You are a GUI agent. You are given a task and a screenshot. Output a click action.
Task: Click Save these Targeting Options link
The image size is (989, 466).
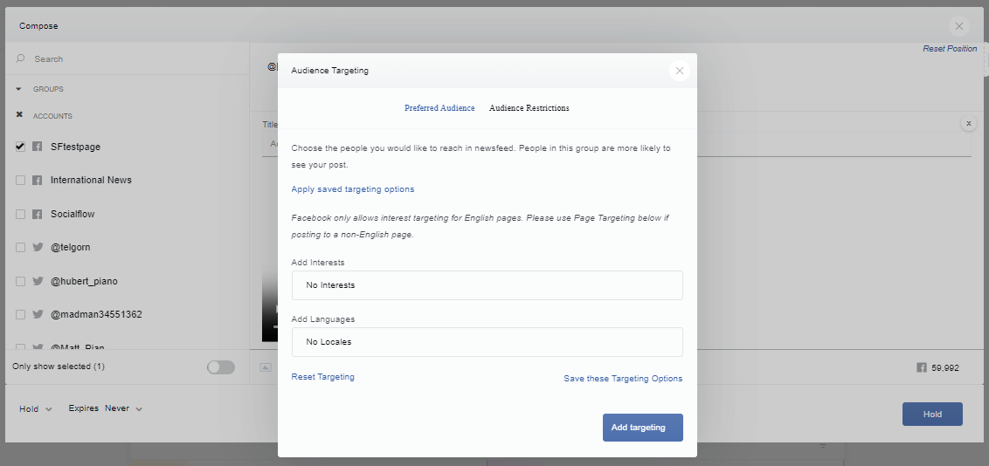[x=623, y=379]
